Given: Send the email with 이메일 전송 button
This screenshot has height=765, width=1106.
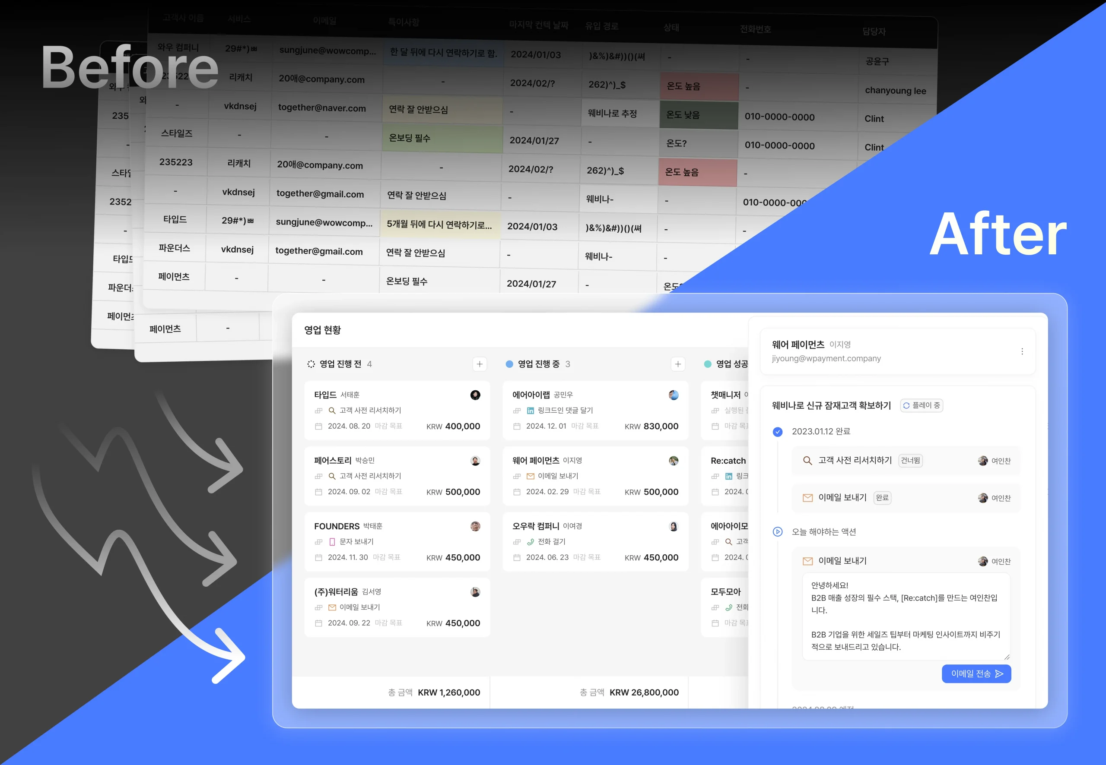Looking at the screenshot, I should (x=976, y=673).
